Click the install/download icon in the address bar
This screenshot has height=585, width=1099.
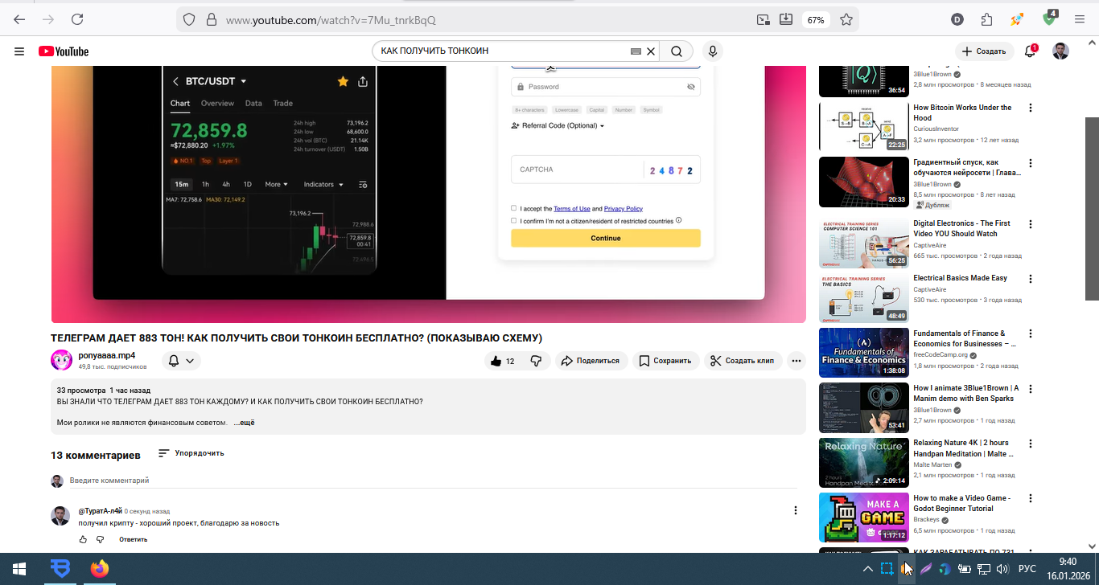(x=786, y=19)
